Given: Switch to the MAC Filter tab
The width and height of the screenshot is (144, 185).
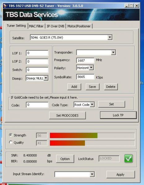Looking at the screenshot, I should point(36,26).
